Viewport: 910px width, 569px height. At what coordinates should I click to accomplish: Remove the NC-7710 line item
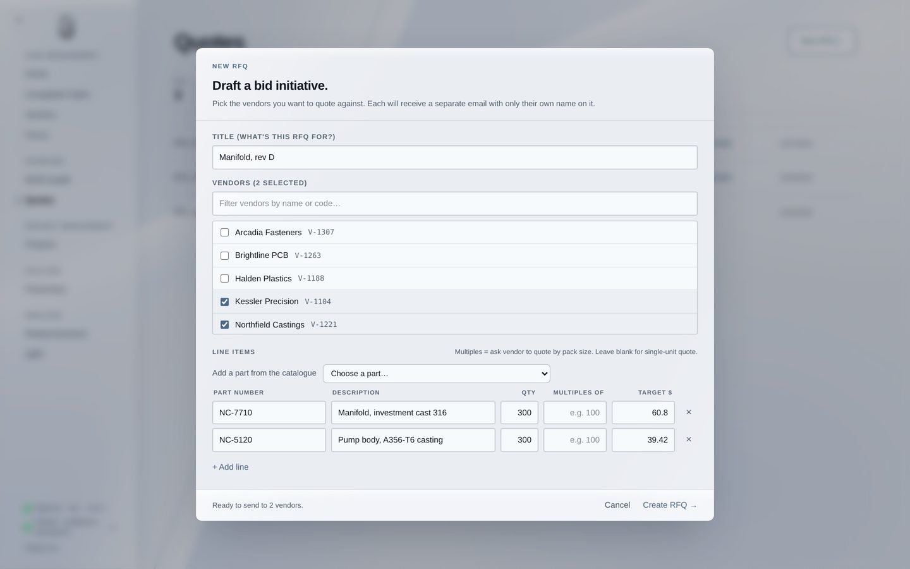[689, 412]
